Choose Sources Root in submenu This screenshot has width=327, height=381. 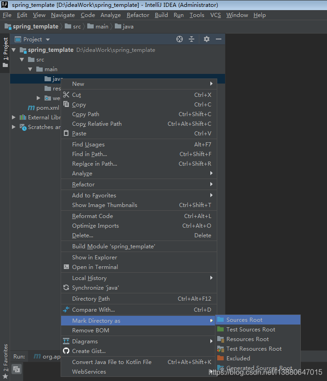click(x=258, y=319)
